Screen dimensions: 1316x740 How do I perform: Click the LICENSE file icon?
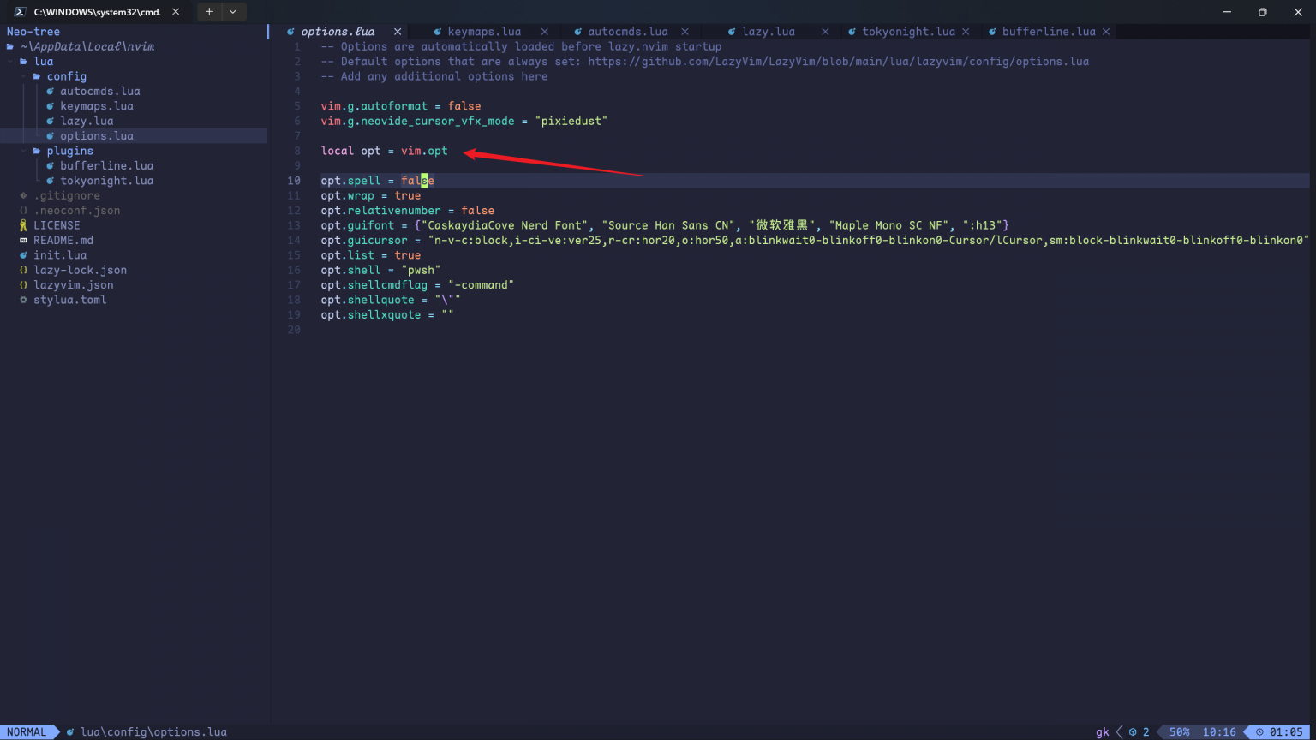pos(23,225)
